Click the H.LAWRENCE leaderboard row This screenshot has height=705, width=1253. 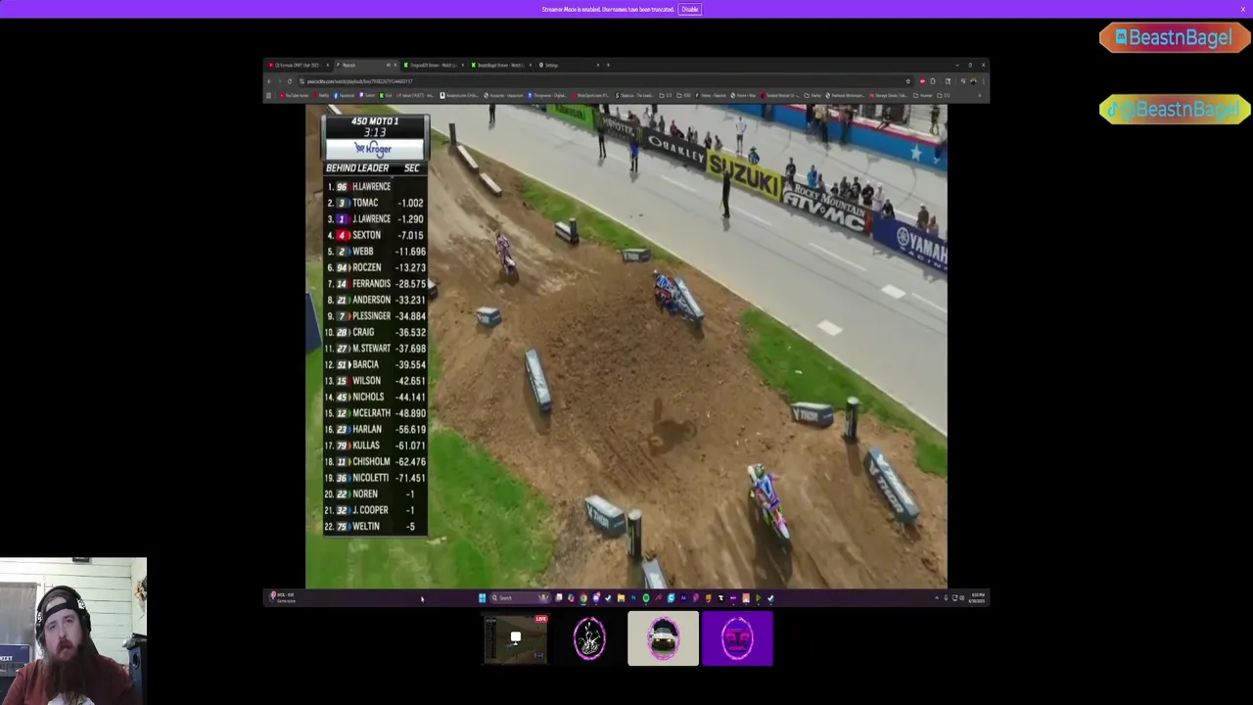[375, 186]
